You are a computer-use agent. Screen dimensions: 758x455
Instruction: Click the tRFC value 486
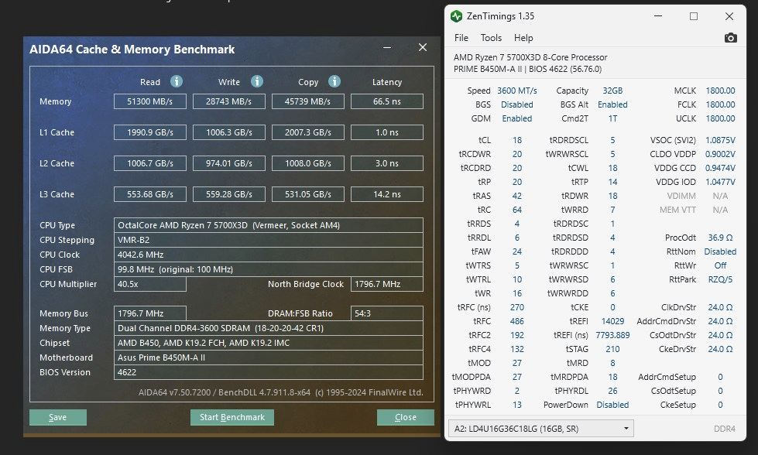tap(516, 321)
